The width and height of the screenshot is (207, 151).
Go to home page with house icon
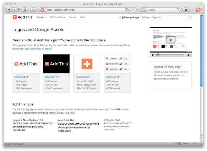click(186, 10)
